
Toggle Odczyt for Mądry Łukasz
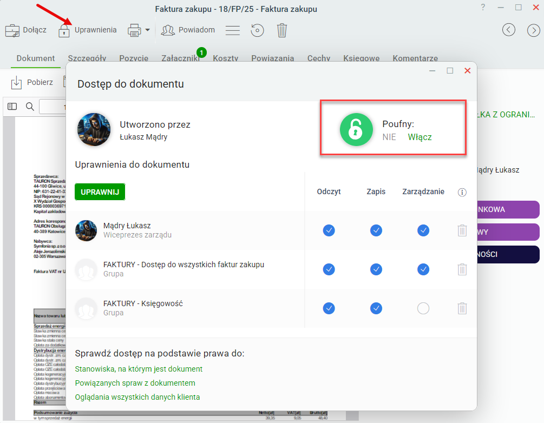pos(329,230)
